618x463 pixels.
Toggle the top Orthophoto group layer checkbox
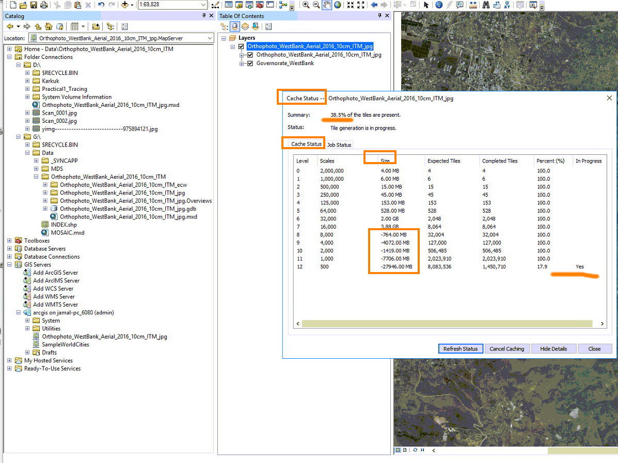pyautogui.click(x=241, y=46)
